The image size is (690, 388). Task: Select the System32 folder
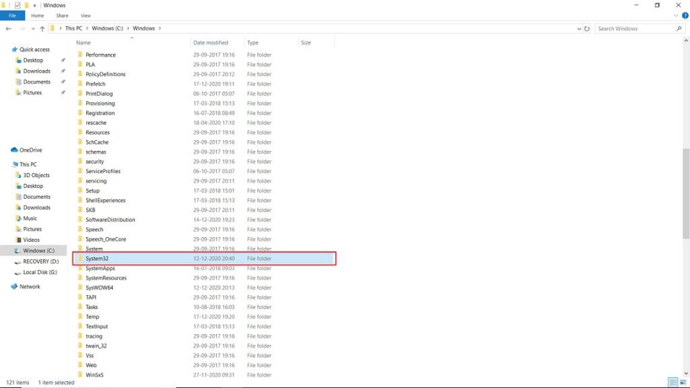203,259
